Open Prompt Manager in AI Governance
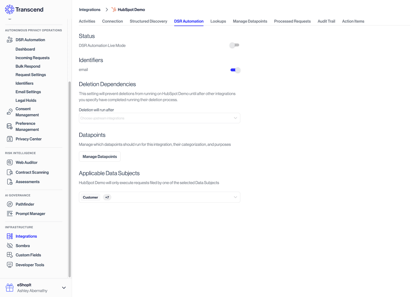417x297 pixels. click(30, 213)
